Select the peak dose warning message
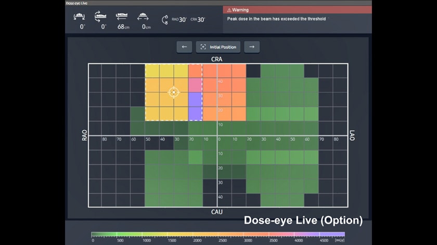Screen dimensions: 437x245 point(276,19)
